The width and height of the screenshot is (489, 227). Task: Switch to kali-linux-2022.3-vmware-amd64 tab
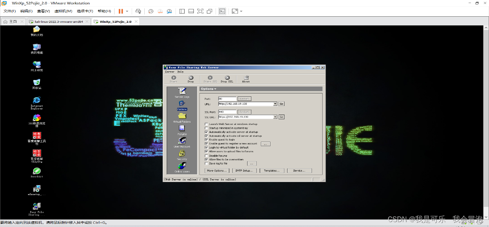tap(58, 22)
